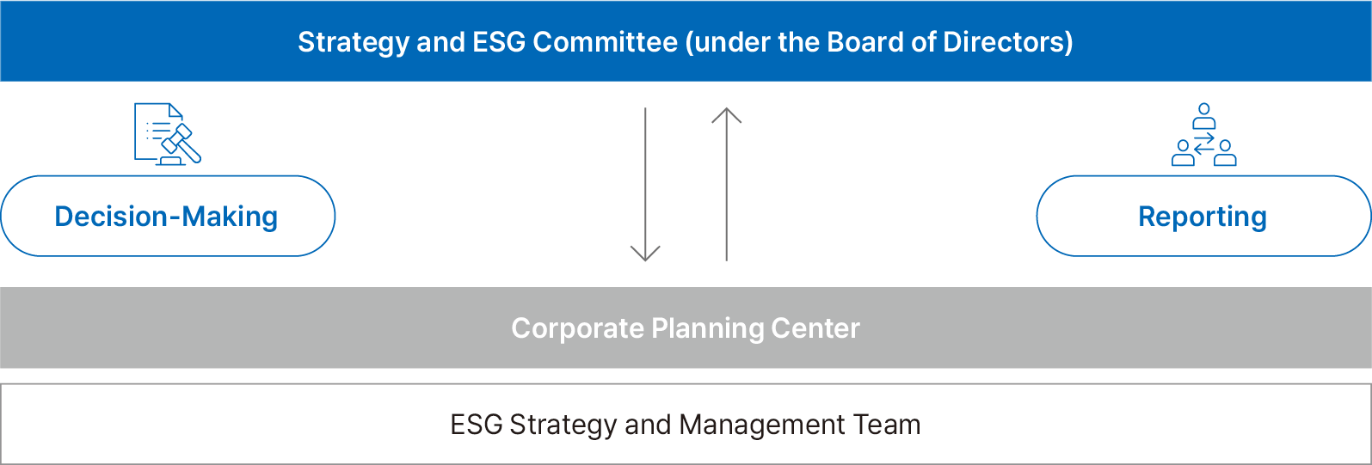Select the Strategy and ESG Committee header bar

pos(686,41)
